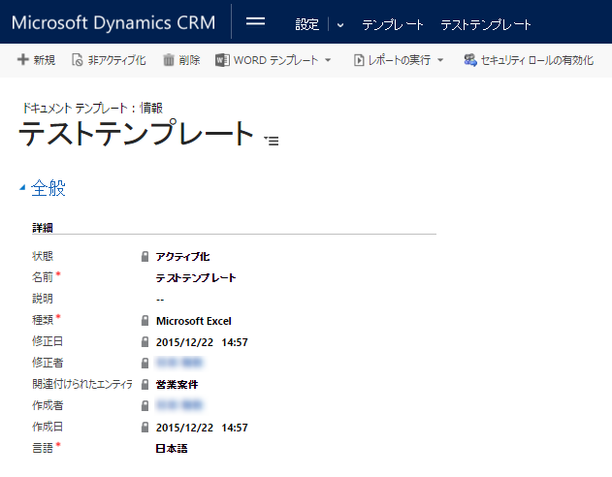The height and width of the screenshot is (477, 612).
Task: Click the 全般 section header
Action: click(48, 188)
